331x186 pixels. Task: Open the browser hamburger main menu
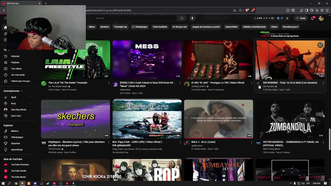(327, 10)
